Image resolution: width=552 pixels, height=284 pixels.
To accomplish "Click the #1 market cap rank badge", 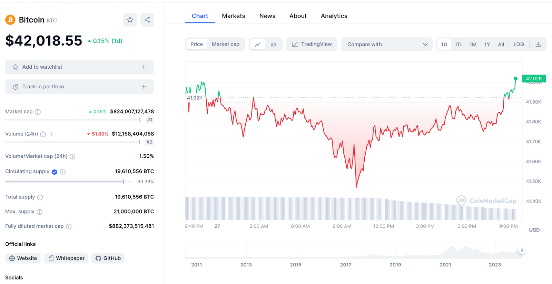I will tap(150, 120).
